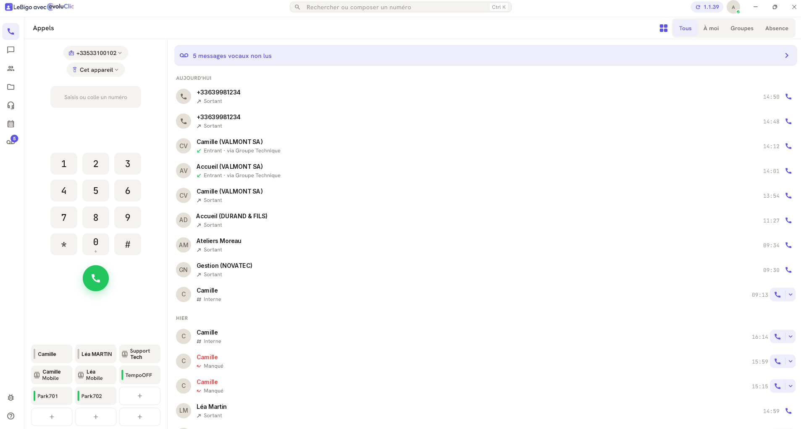Screen dimensions: 801x429
Task: Click the Park702 shortcut key
Action: pos(96,396)
